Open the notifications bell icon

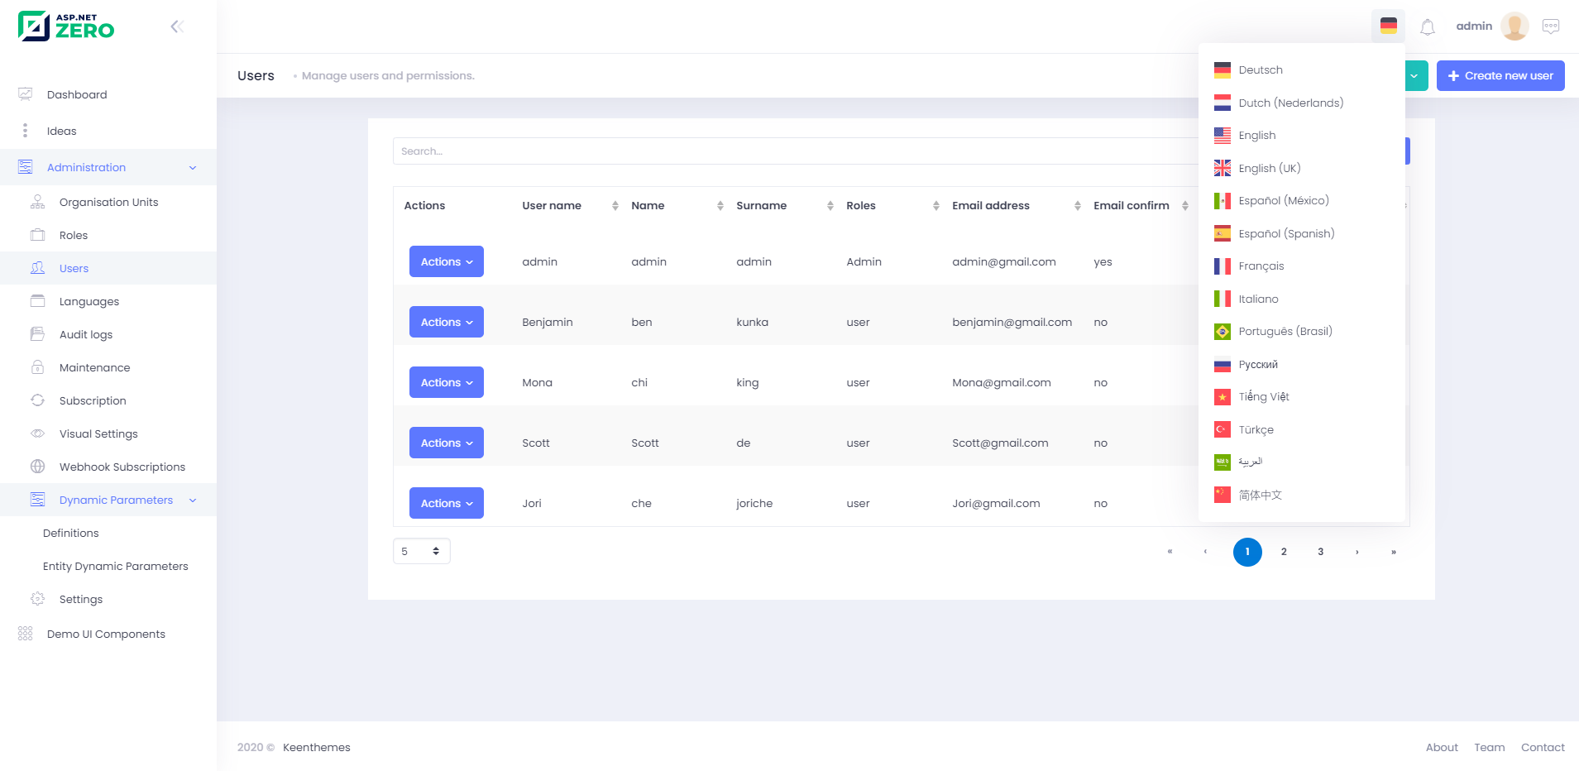click(1428, 26)
